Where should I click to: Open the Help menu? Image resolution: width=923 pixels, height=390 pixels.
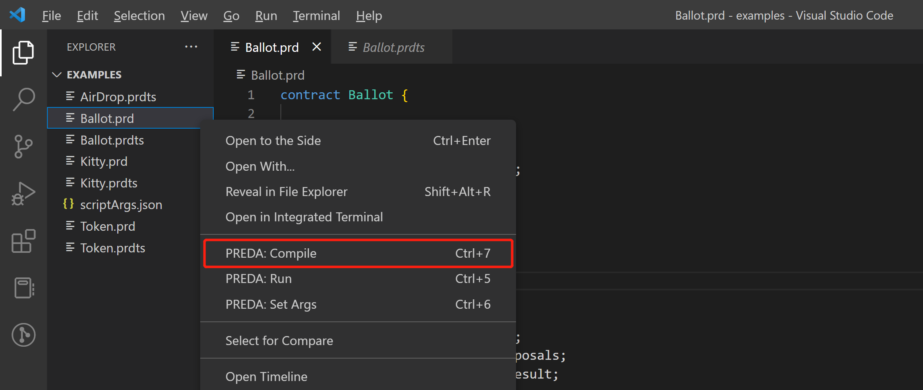tap(369, 16)
